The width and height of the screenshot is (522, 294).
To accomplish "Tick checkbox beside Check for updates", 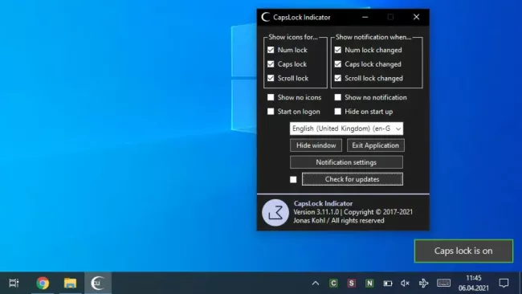I will [x=293, y=179].
